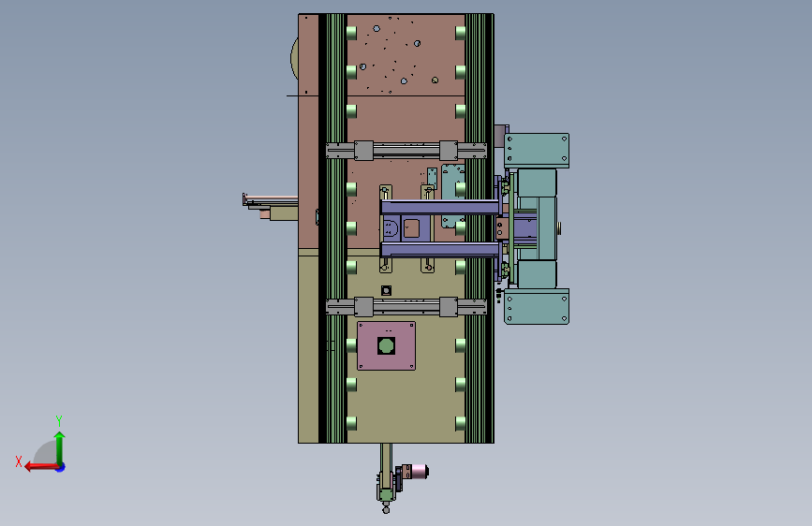Image resolution: width=812 pixels, height=526 pixels.
Task: Select the upper purple horizontal beam
Action: [x=440, y=208]
